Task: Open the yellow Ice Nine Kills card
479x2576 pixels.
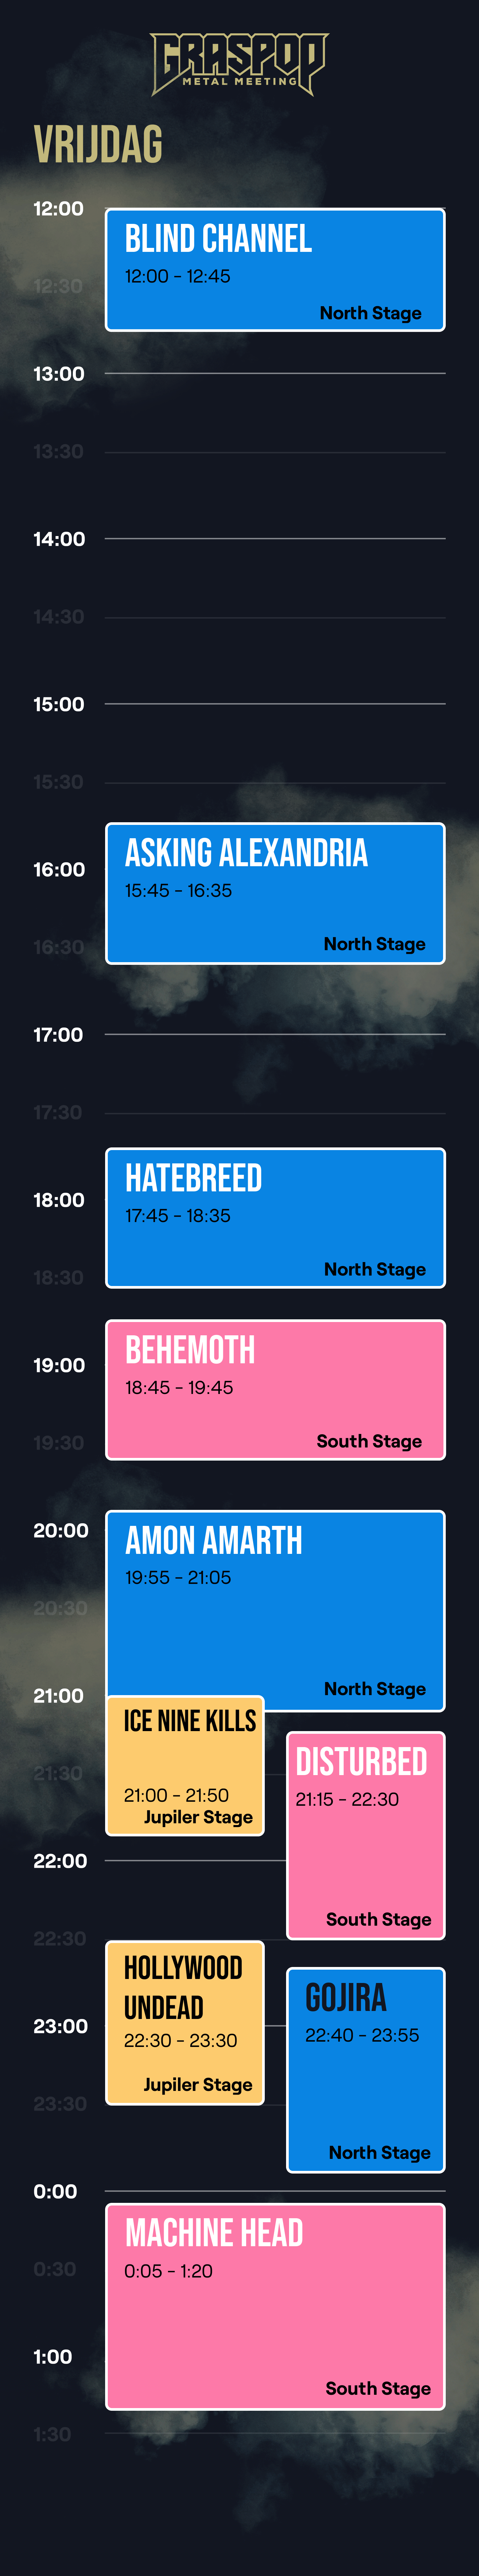Action: pyautogui.click(x=186, y=1765)
